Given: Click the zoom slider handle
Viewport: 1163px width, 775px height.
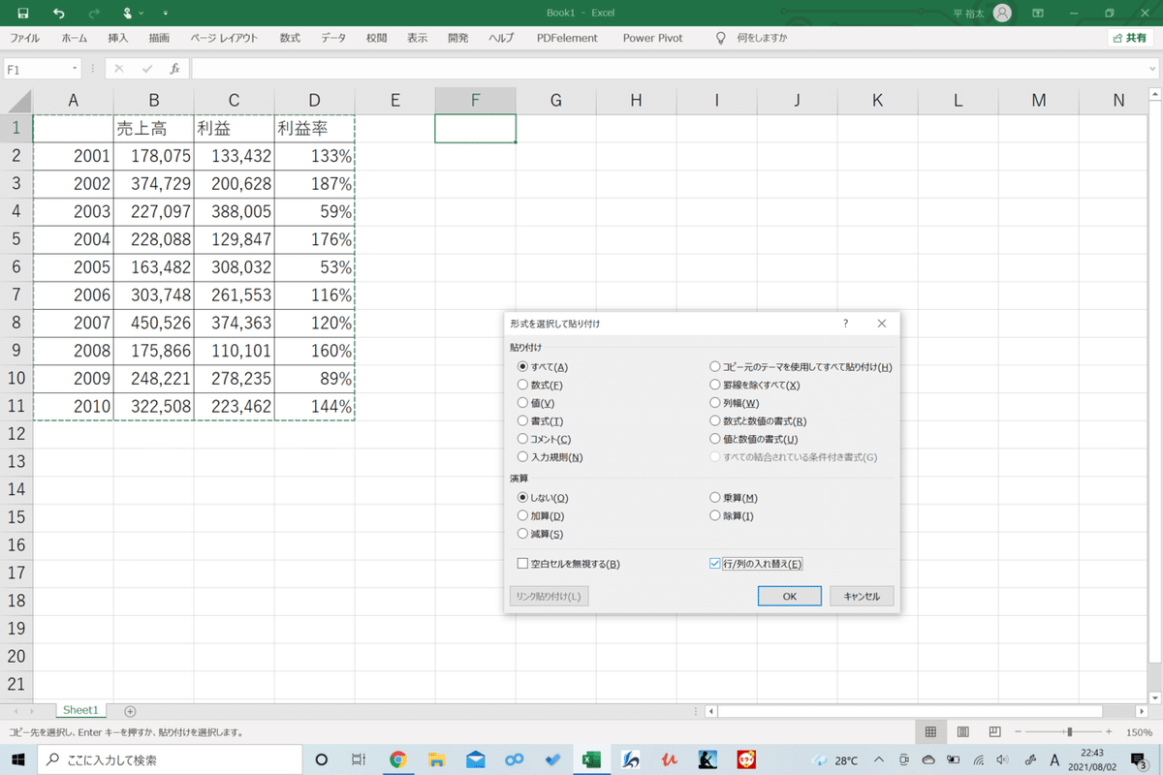Looking at the screenshot, I should 1069,732.
